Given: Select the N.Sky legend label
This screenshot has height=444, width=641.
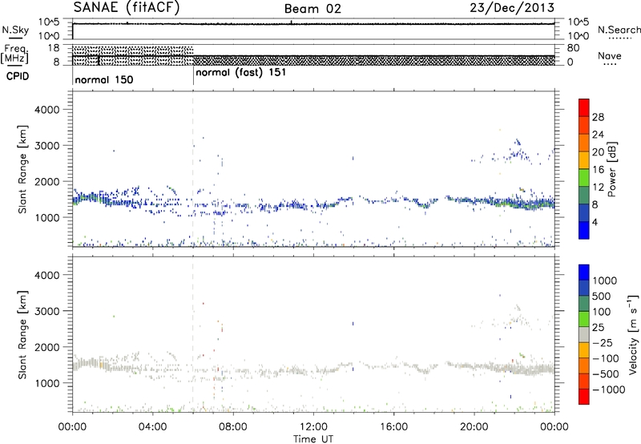Looking at the screenshot, I should (15, 30).
